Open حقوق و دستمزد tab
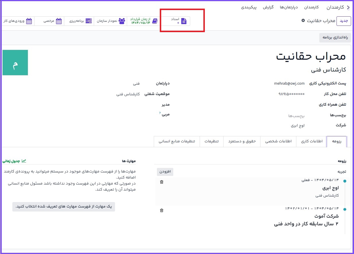Image resolution: width=354 pixels, height=254 pixels. point(242,141)
